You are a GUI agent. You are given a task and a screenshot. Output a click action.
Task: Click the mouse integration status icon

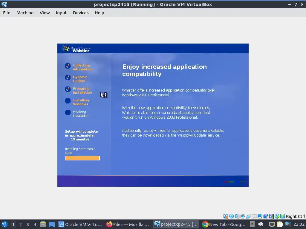pyautogui.click(x=277, y=216)
